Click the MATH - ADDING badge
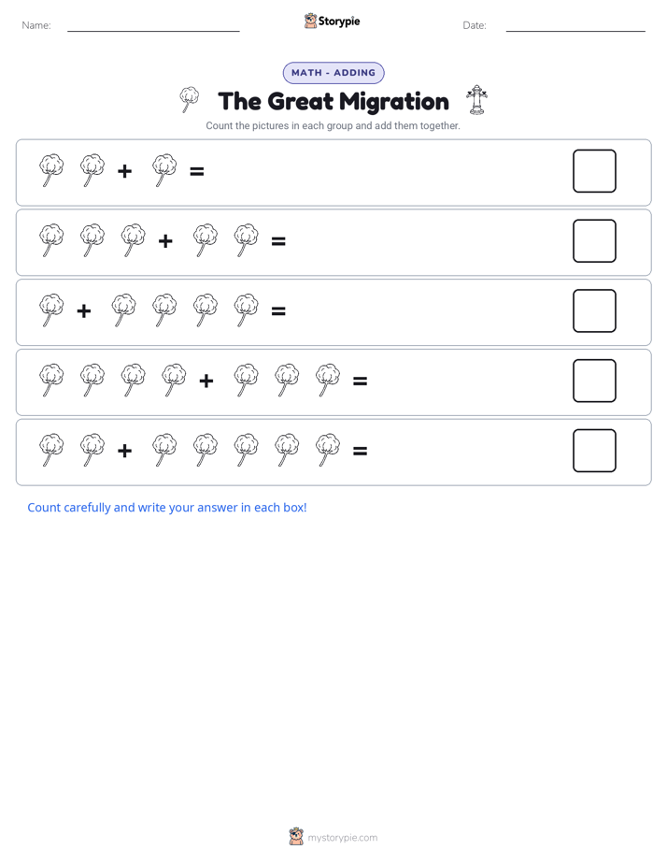 [333, 73]
